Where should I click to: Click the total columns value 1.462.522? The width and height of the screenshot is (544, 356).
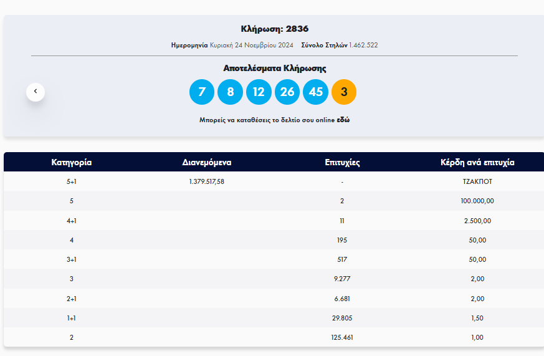tap(363, 46)
